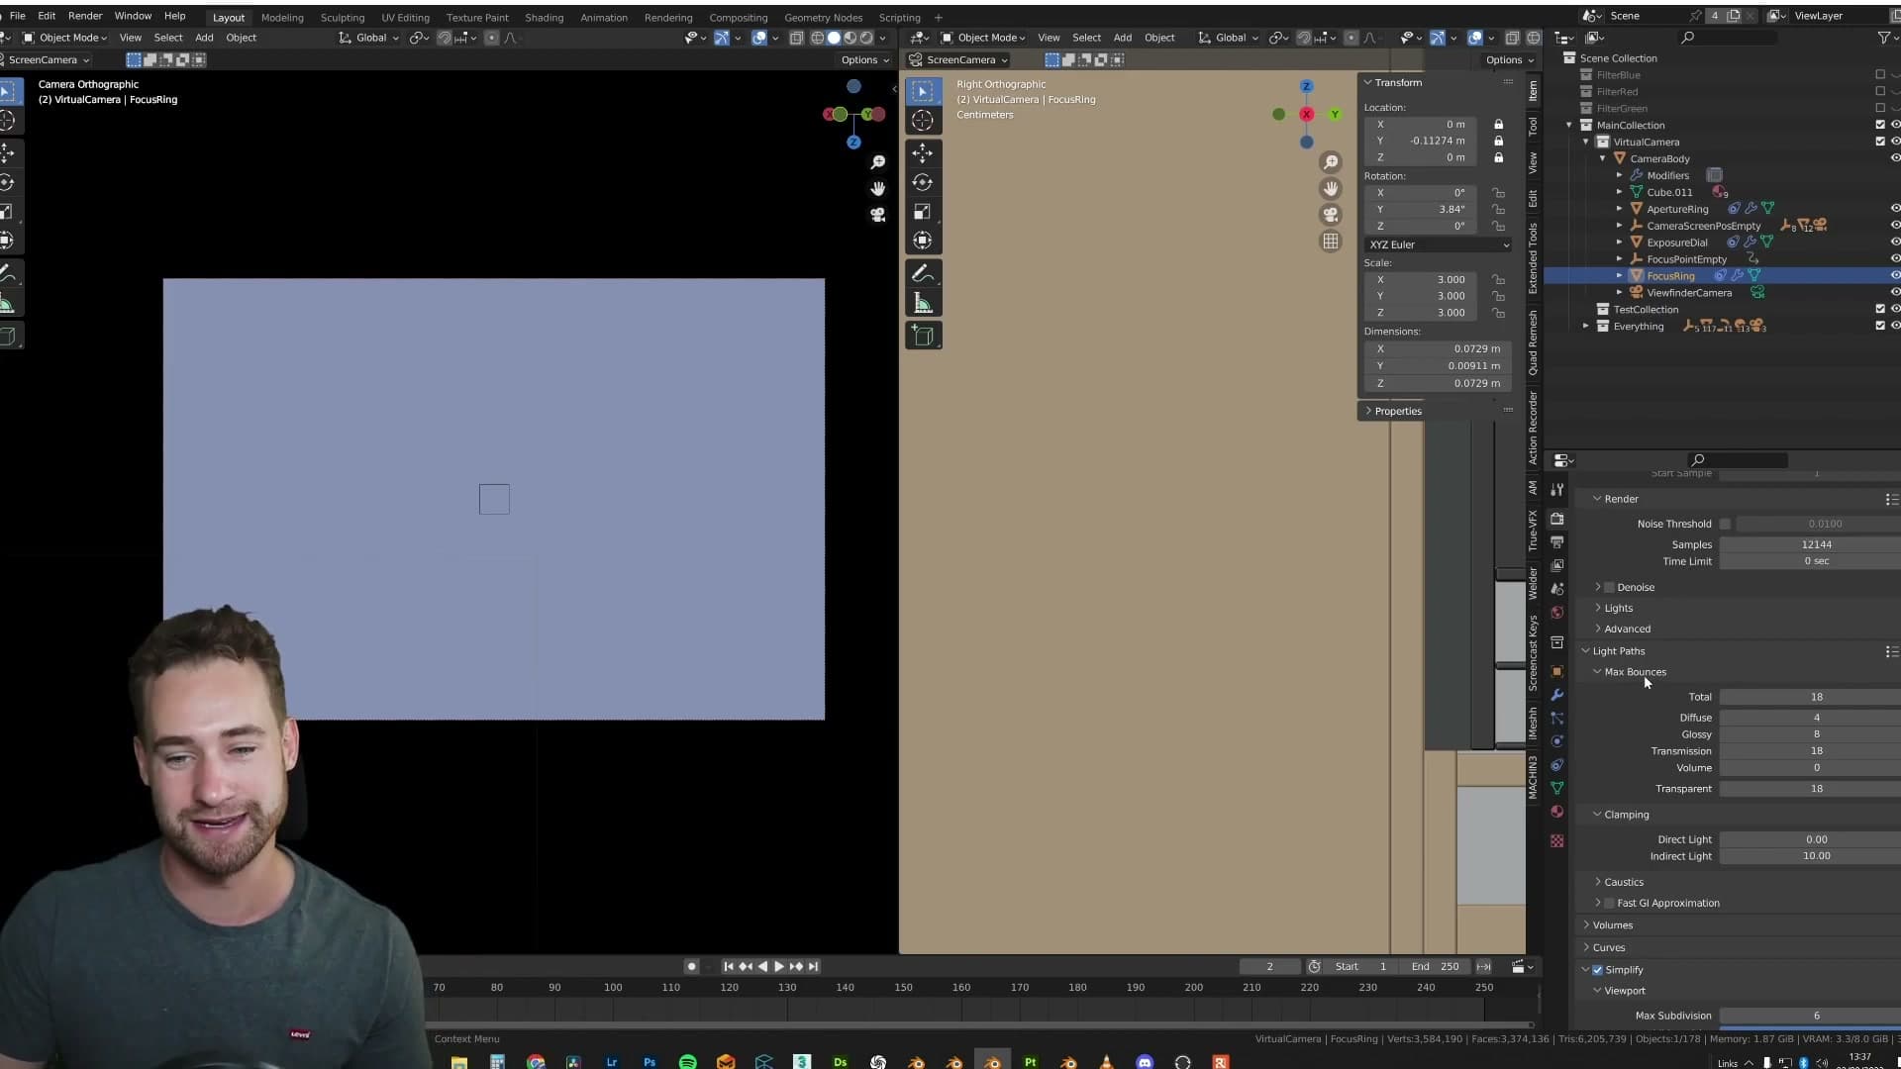The height and width of the screenshot is (1069, 1901).
Task: Enable Denoise checkbox
Action: [x=1609, y=587]
